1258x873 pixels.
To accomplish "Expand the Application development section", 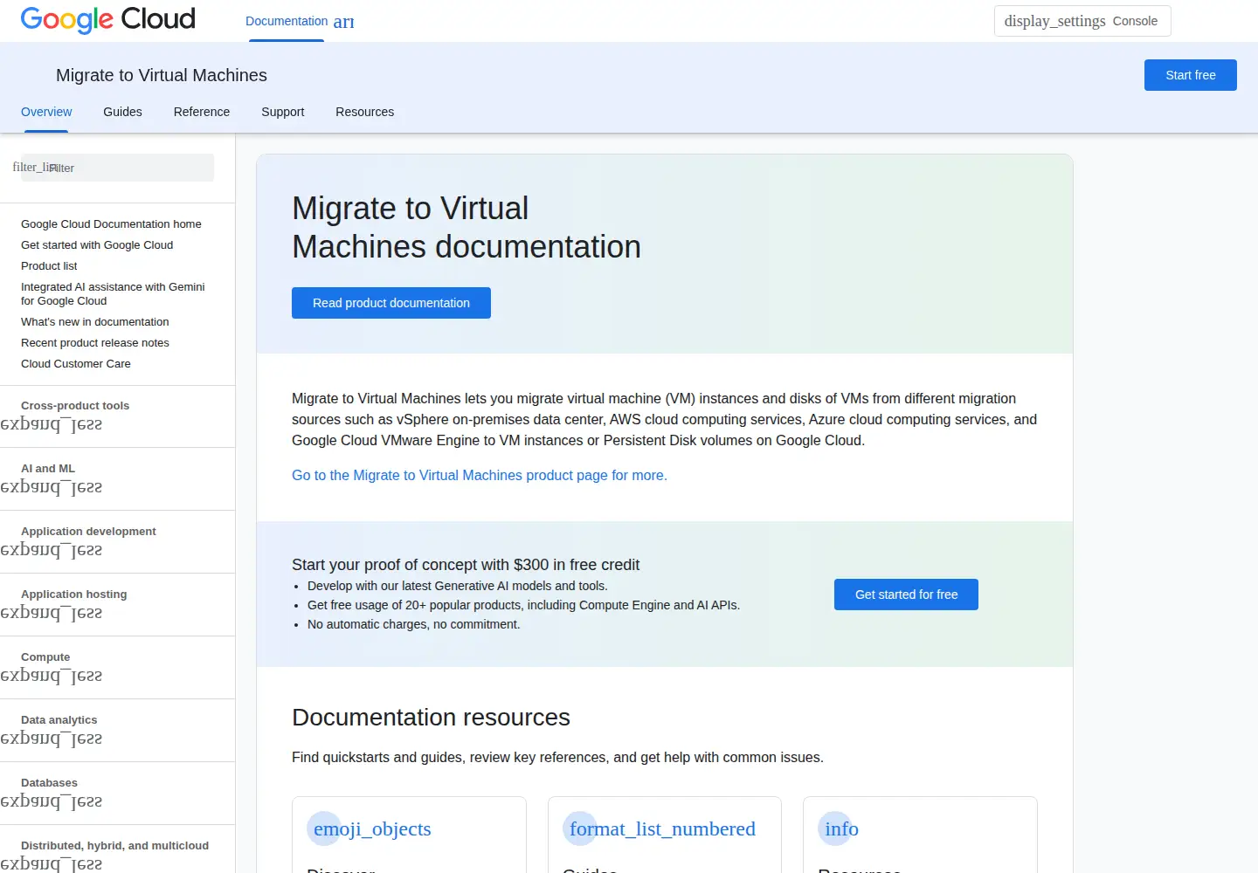I will (51, 550).
